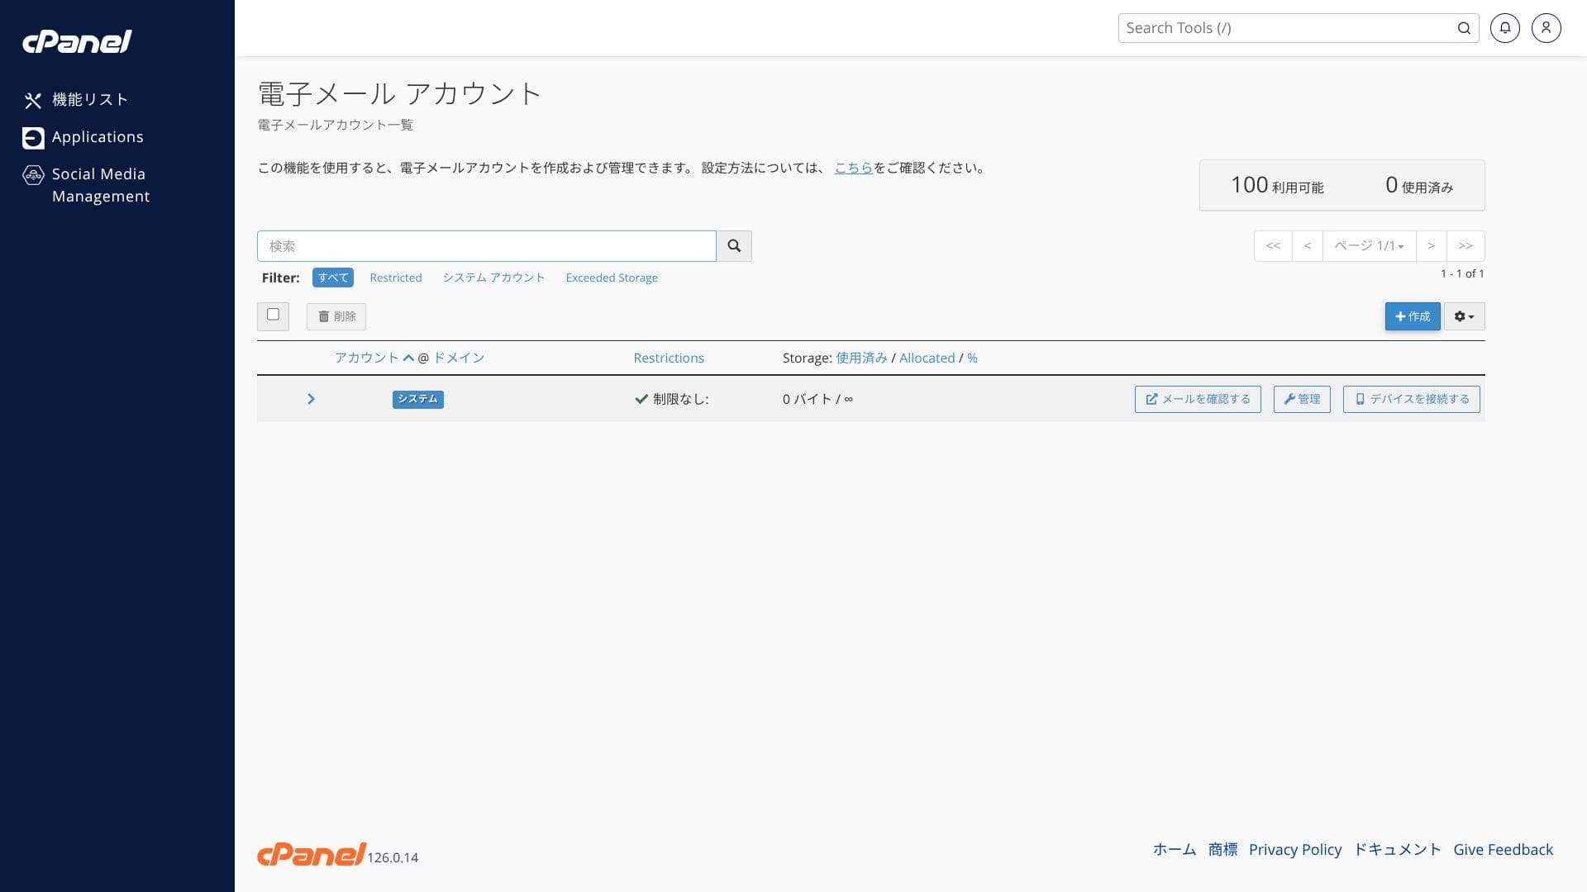This screenshot has width=1587, height=892.
Task: Select the Restricted filter
Action: click(395, 278)
